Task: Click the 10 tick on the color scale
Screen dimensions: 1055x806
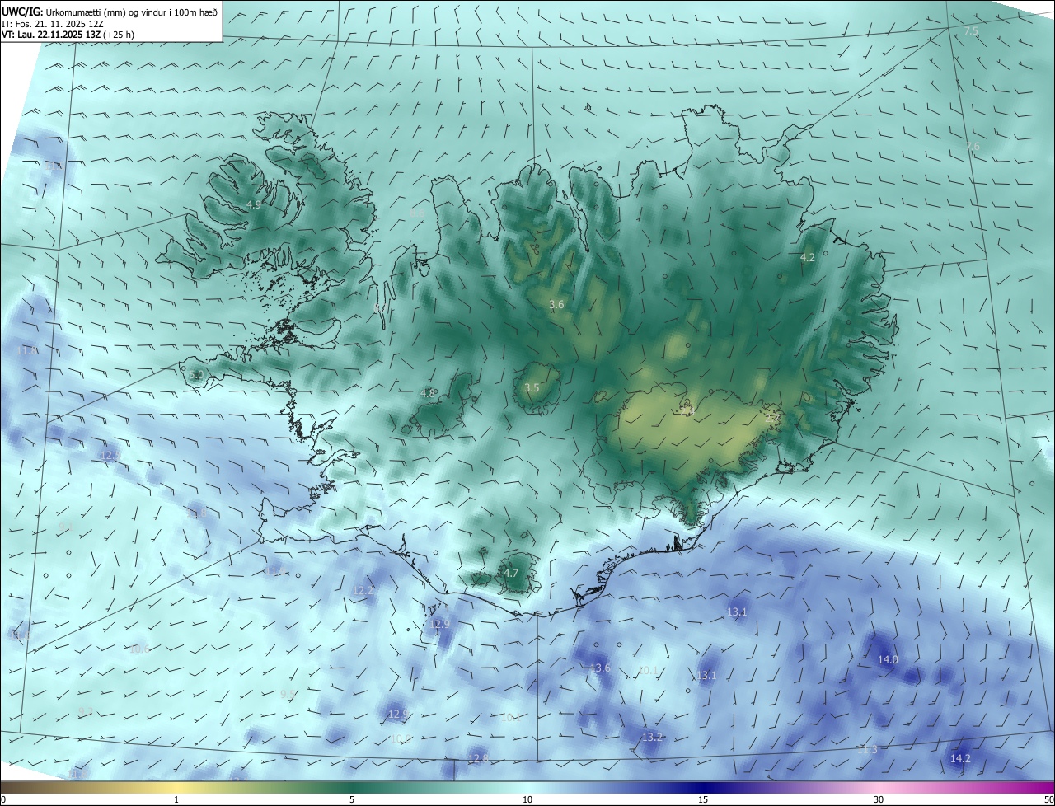Action: pos(527,799)
